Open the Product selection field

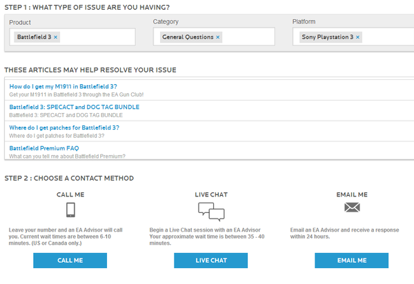(72, 37)
